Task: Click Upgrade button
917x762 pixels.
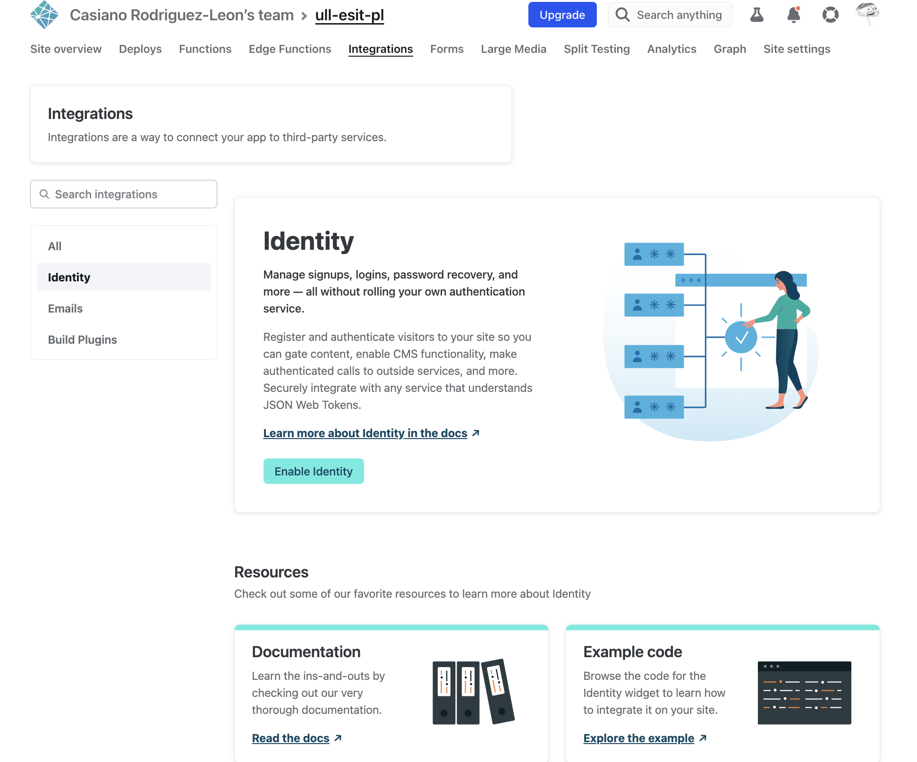Action: coord(562,15)
